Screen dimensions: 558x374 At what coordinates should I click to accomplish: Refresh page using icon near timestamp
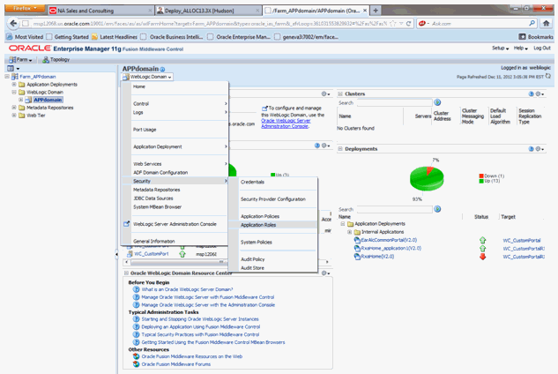[548, 76]
